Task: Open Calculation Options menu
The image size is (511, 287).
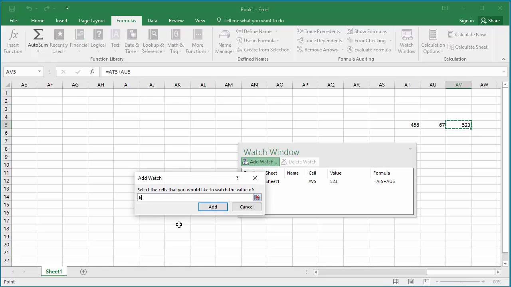Action: click(433, 41)
